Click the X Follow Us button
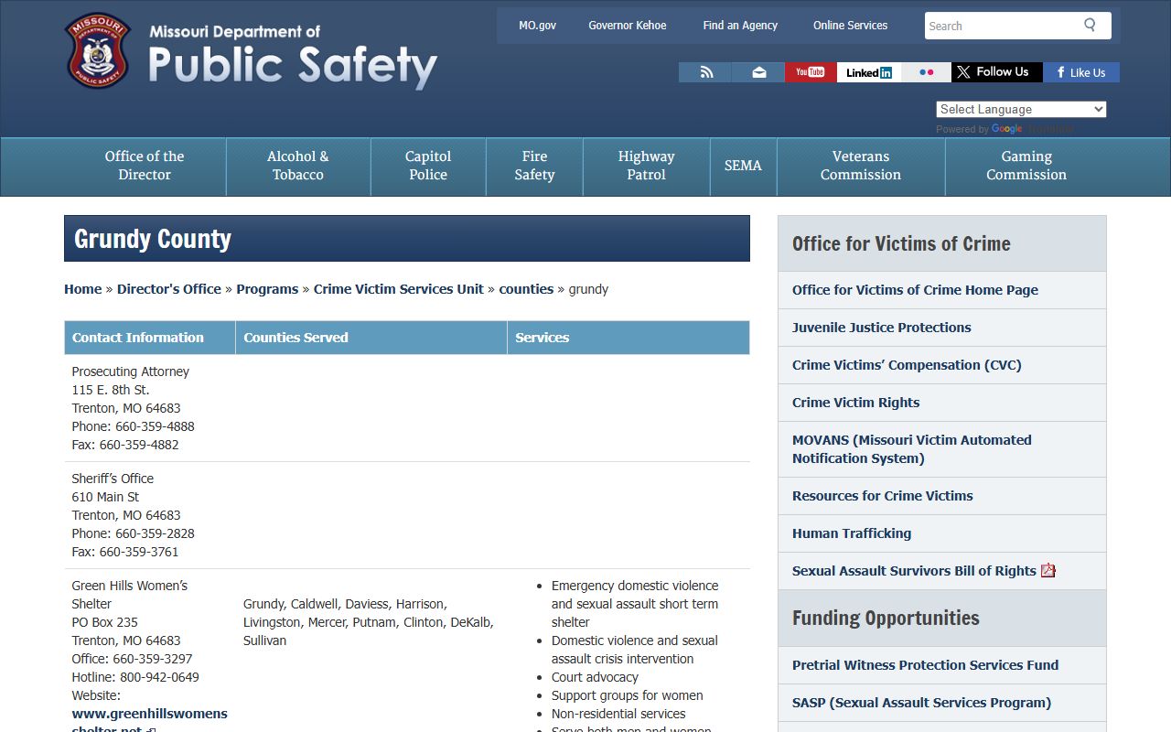The image size is (1171, 732). pos(996,72)
